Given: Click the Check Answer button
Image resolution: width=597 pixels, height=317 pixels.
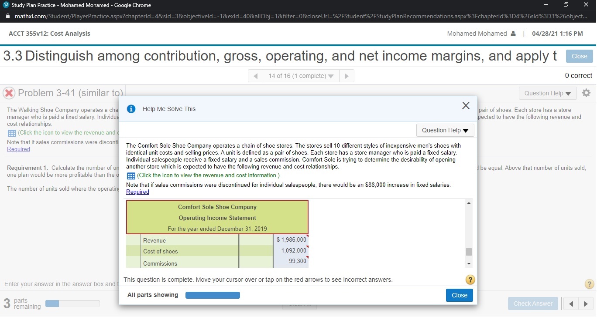Looking at the screenshot, I should tap(533, 304).
